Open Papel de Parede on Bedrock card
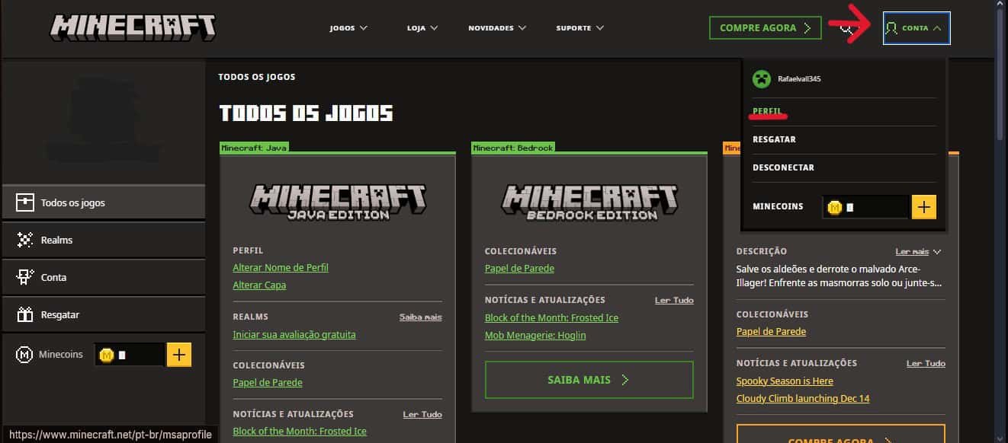This screenshot has height=443, width=1008. [519, 269]
